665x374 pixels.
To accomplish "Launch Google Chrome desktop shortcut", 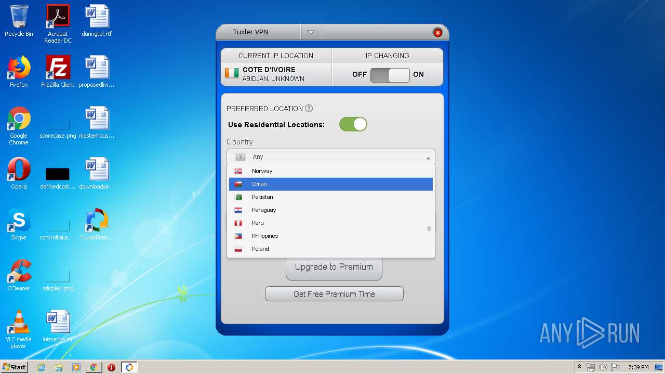I will (19, 126).
